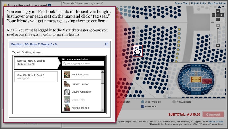The width and height of the screenshot is (228, 129).
Task: Close the Section 106 tagging dialog
Action: [x=106, y=44]
